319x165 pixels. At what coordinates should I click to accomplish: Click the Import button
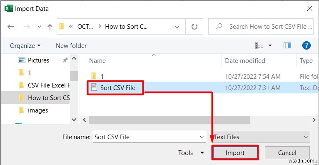[x=235, y=153]
